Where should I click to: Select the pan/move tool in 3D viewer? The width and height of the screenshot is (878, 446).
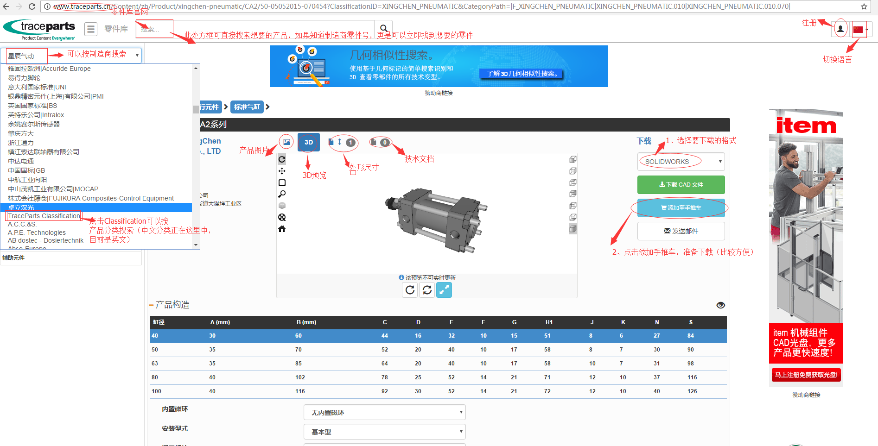click(282, 171)
